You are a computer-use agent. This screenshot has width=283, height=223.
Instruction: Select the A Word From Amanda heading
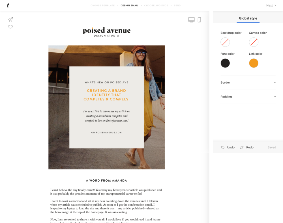pyautogui.click(x=106, y=180)
